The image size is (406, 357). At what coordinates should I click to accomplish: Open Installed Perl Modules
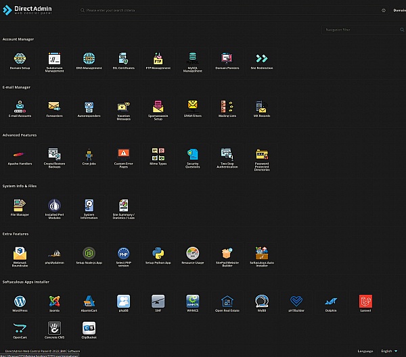54,208
